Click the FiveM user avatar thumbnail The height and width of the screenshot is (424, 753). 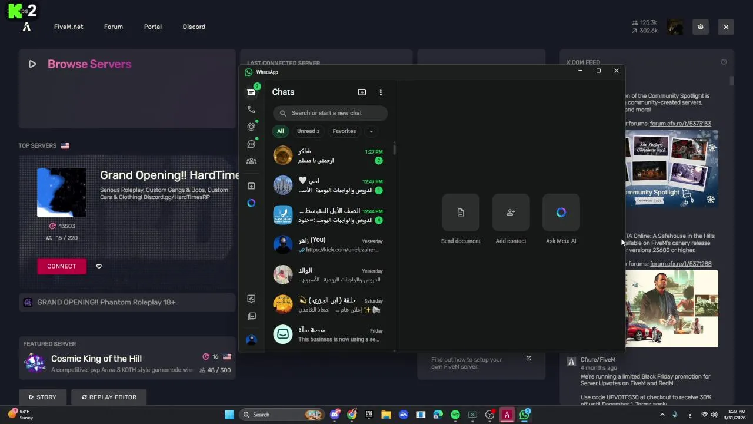tap(675, 26)
